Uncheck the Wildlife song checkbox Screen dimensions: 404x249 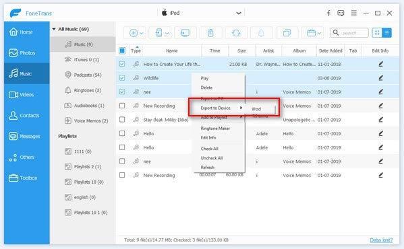122,78
